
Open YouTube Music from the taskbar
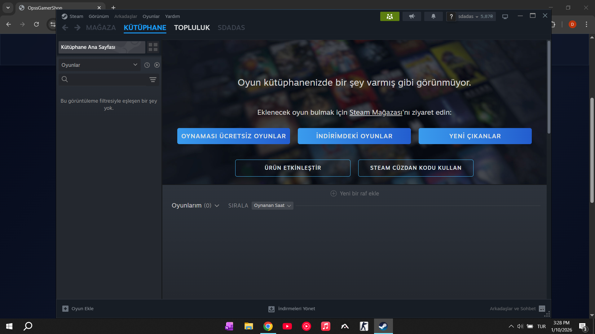pos(306,326)
